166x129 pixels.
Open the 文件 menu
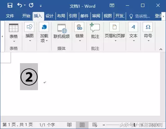(10, 16)
